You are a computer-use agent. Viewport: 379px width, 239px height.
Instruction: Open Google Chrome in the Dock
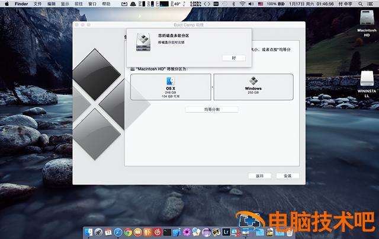(128, 232)
